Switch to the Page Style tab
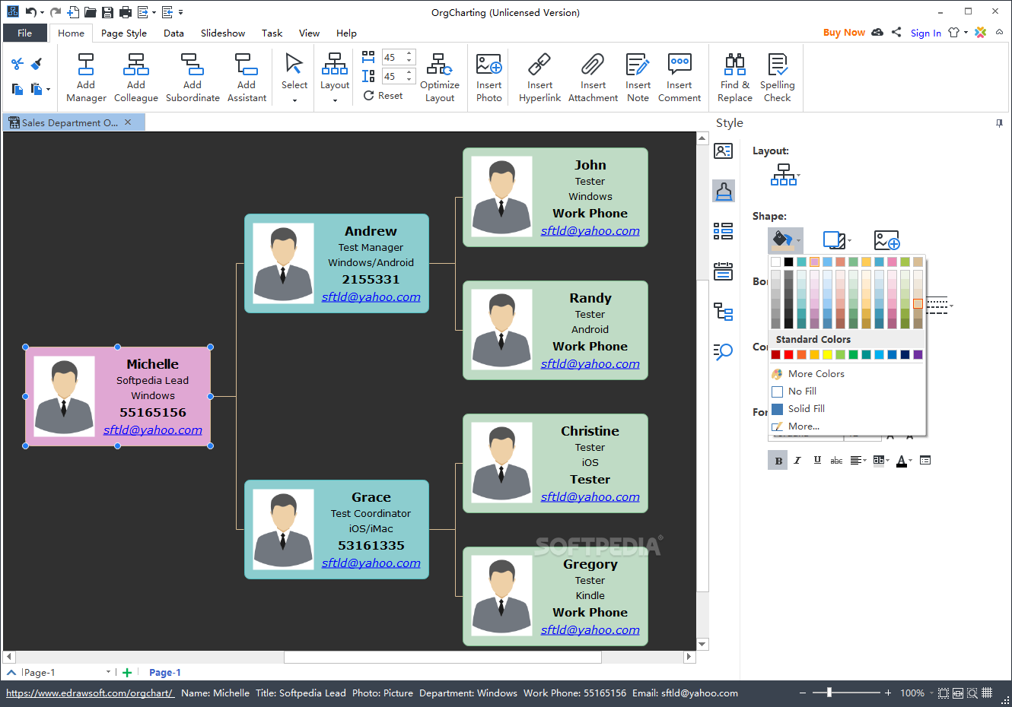Viewport: 1012px width, 707px height. click(x=124, y=33)
